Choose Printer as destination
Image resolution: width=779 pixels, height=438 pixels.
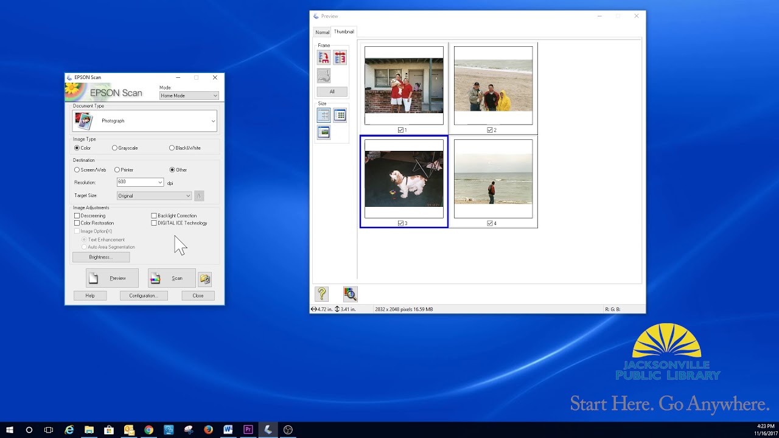click(x=124, y=170)
